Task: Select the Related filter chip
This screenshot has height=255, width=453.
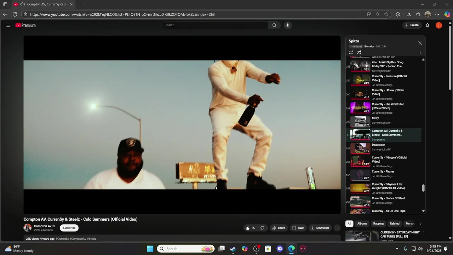Action: click(x=395, y=223)
